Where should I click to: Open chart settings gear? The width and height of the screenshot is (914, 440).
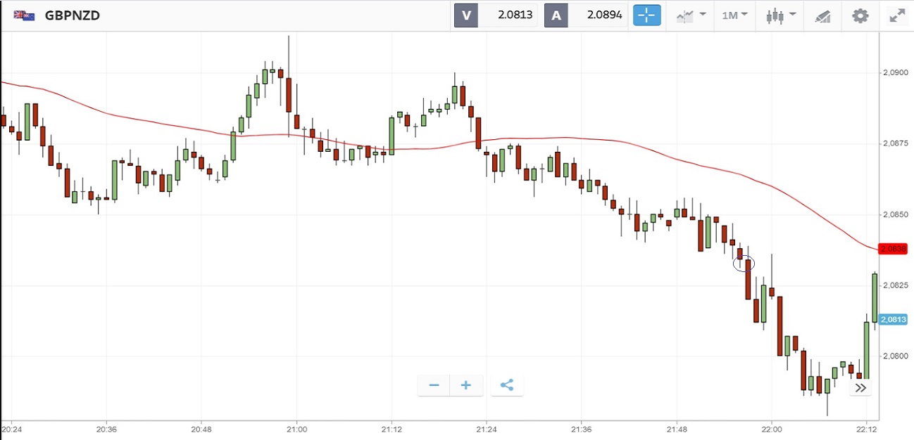pos(860,15)
